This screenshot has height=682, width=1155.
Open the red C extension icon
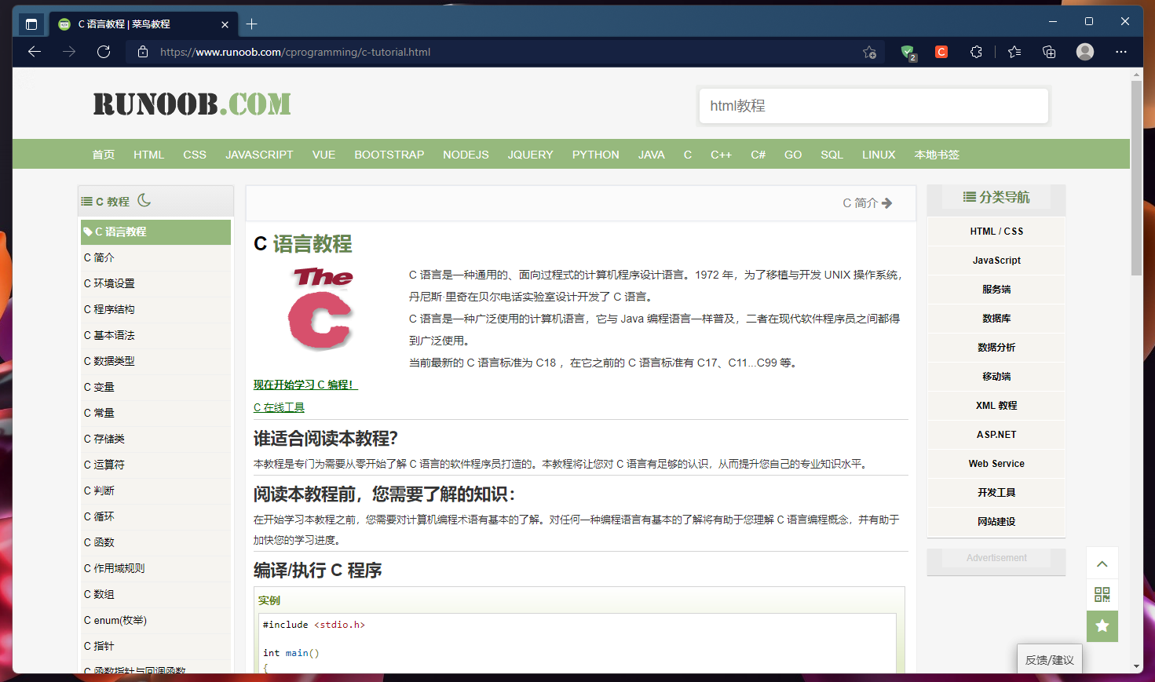tap(941, 52)
